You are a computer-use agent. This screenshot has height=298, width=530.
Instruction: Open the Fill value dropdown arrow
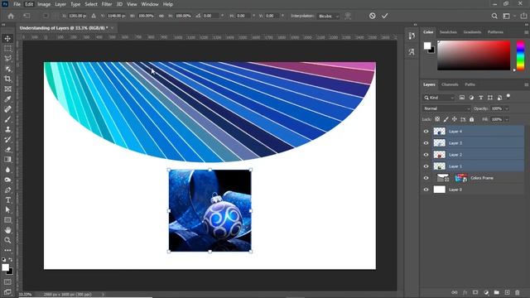[506, 119]
